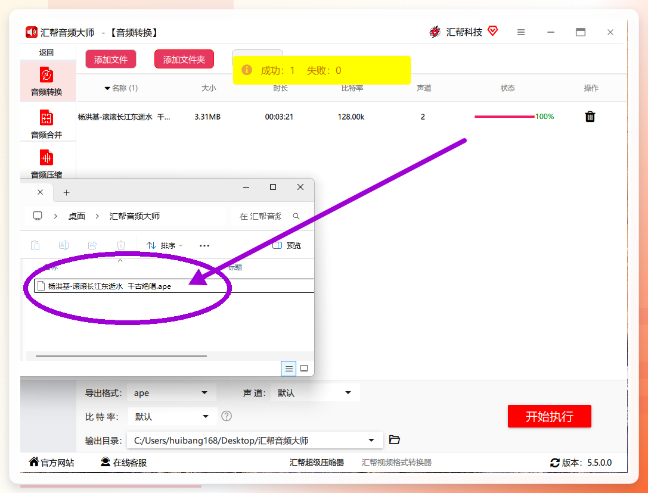Open the 在线客服 link
The width and height of the screenshot is (648, 493).
[x=123, y=463]
